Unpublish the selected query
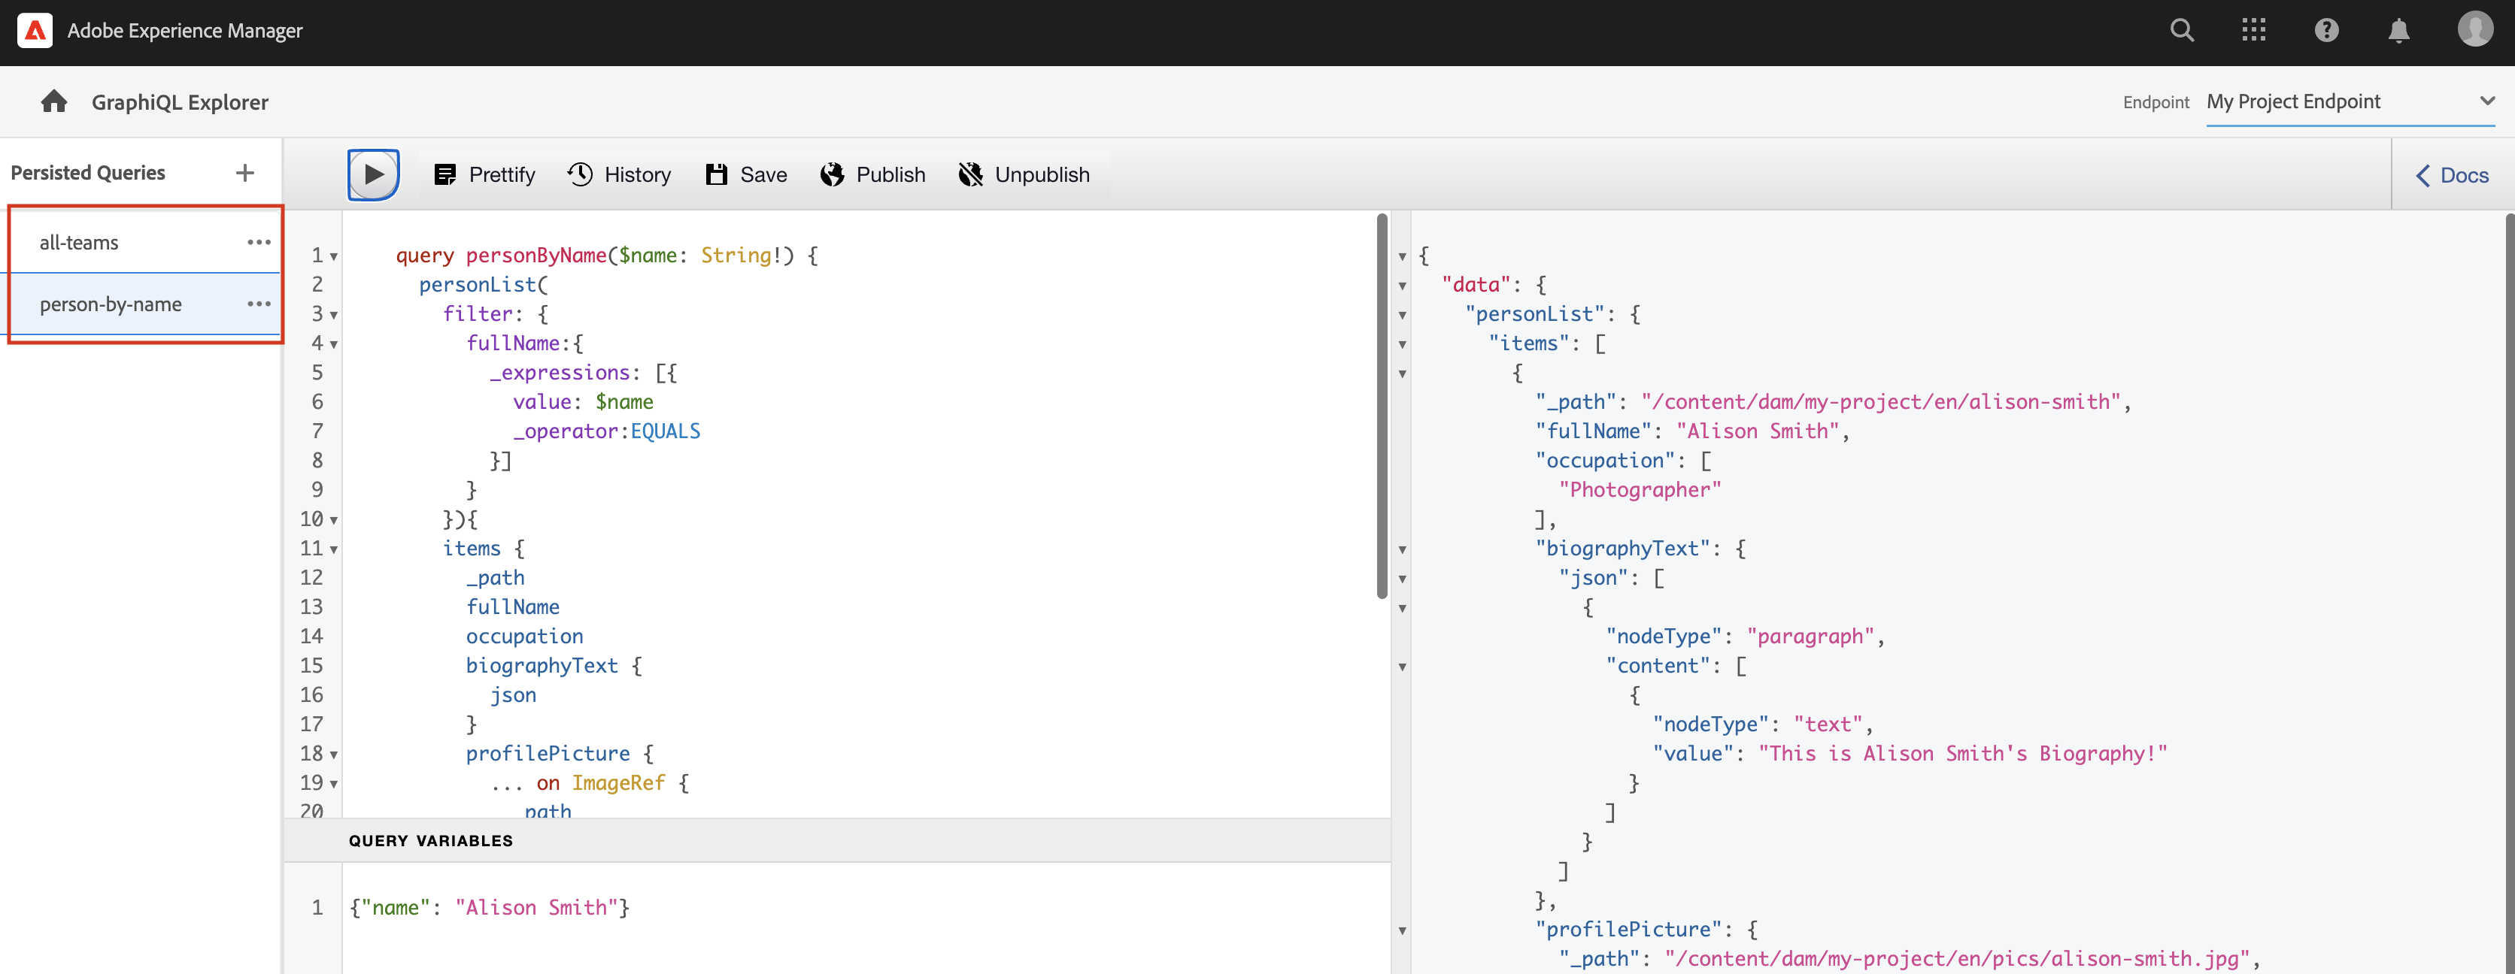 (x=1023, y=174)
